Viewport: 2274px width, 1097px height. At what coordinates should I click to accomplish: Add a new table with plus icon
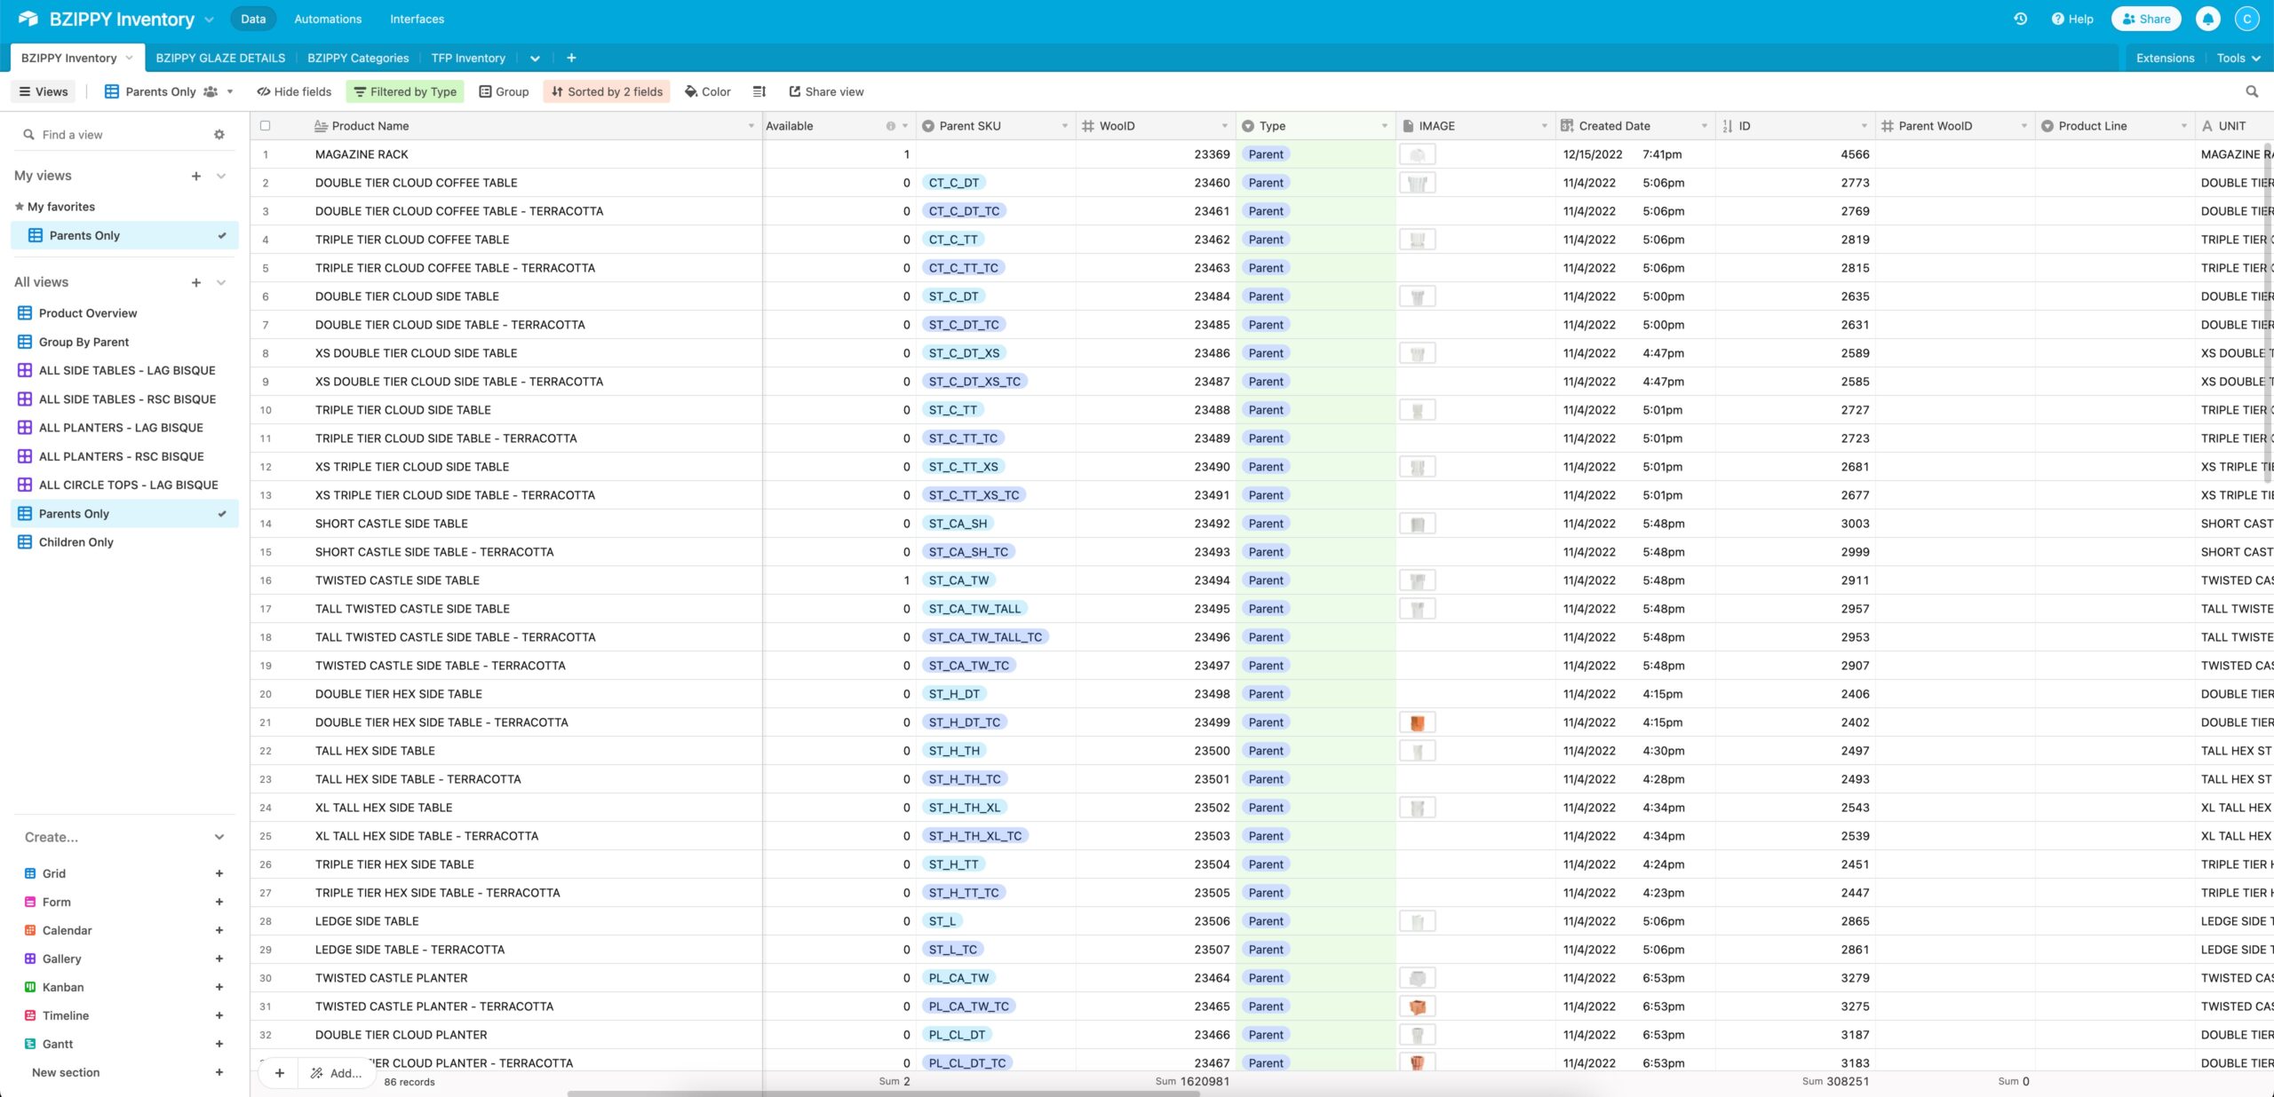571,58
